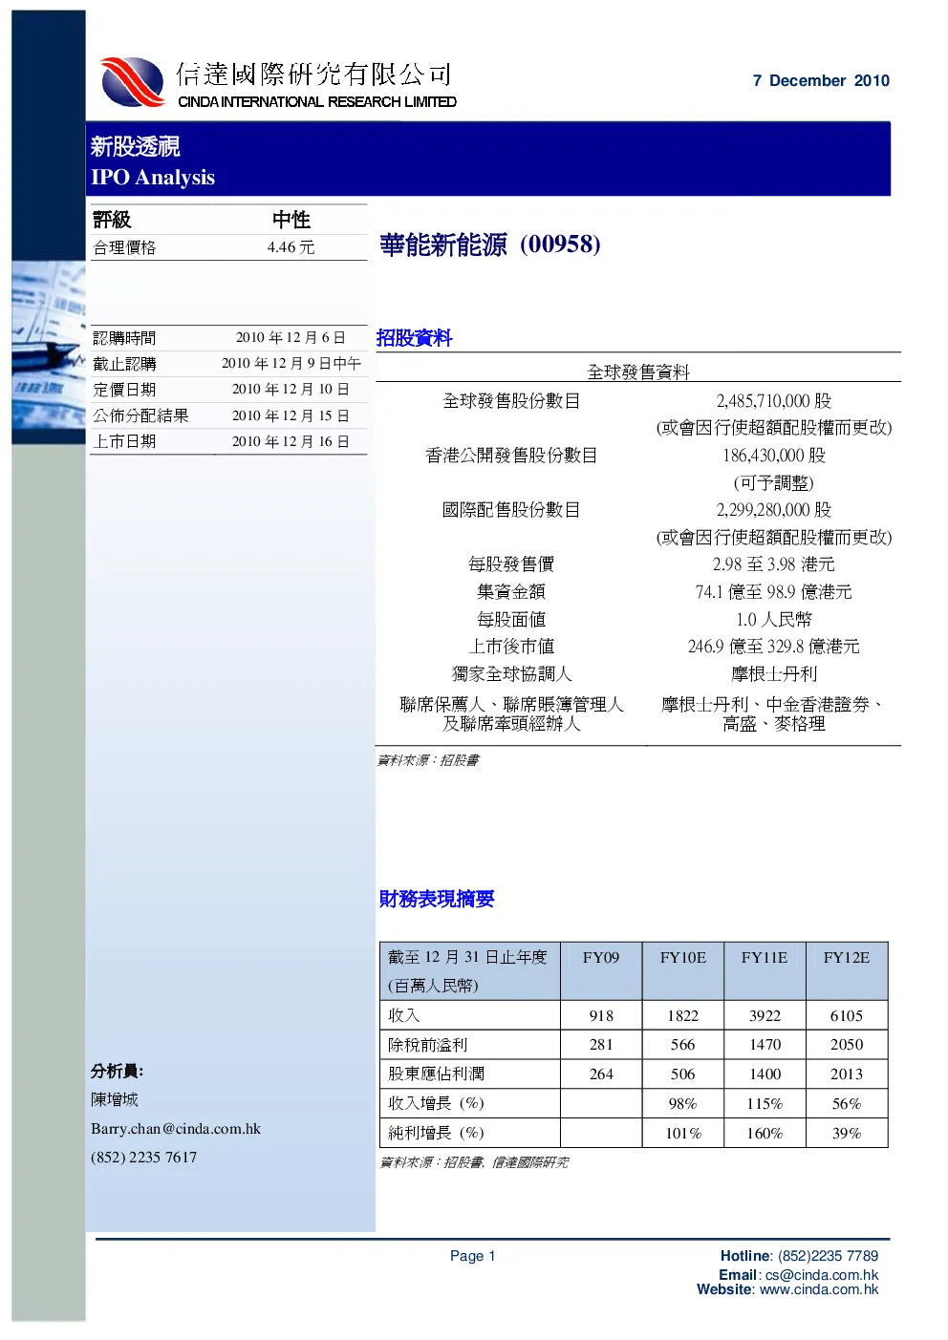Click FY10E attributable profit '506'

pyautogui.click(x=683, y=1074)
